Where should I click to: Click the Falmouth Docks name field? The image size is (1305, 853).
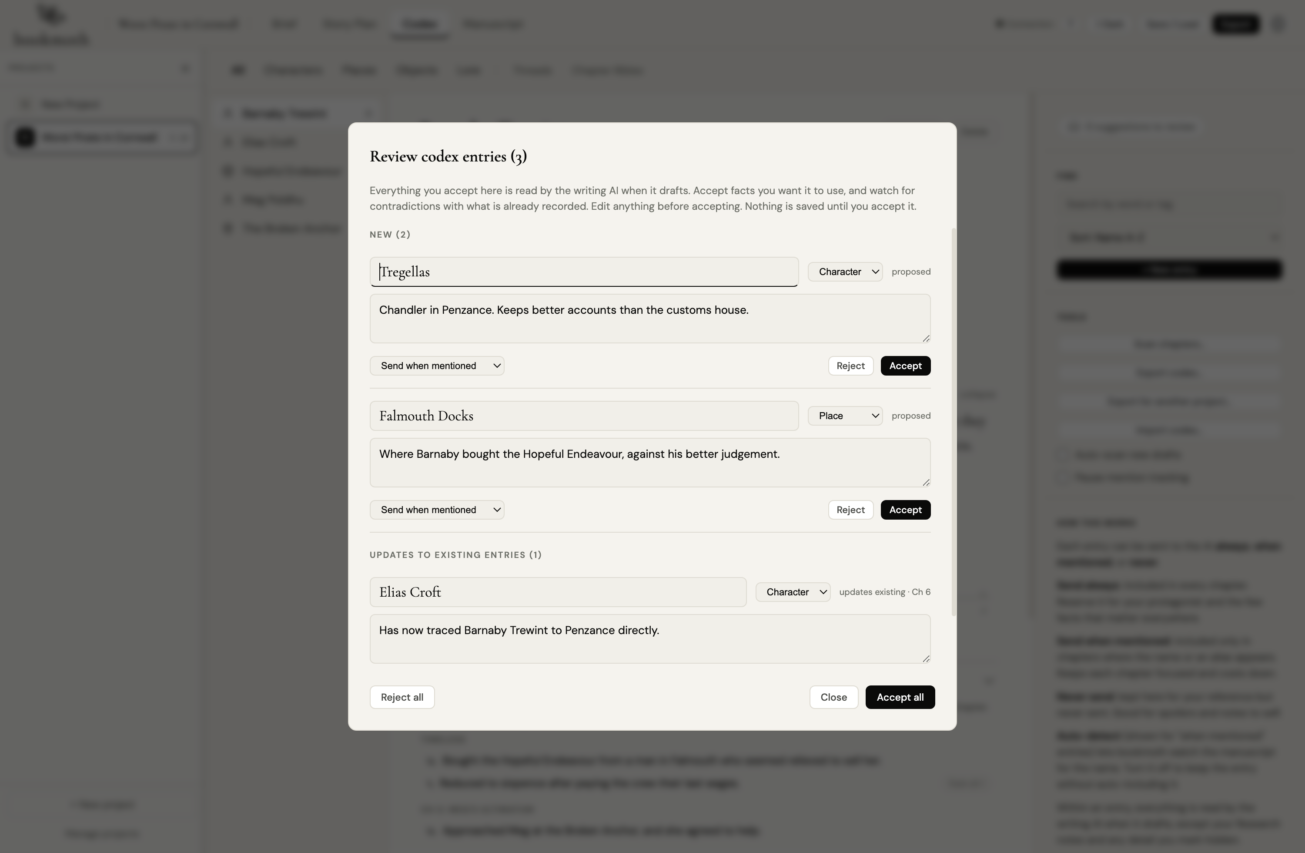(x=584, y=416)
